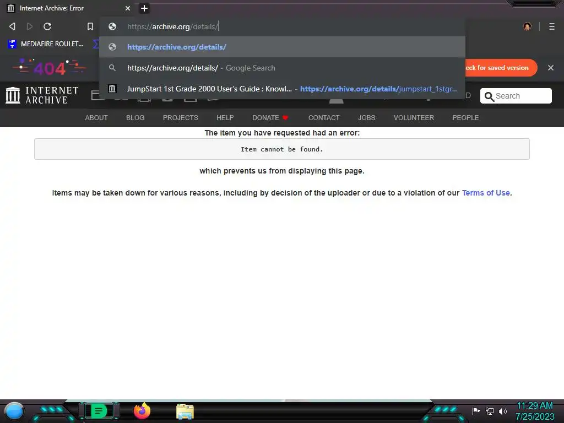Image resolution: width=564 pixels, height=423 pixels.
Task: Open the CONTACT link
Action: pyautogui.click(x=324, y=118)
